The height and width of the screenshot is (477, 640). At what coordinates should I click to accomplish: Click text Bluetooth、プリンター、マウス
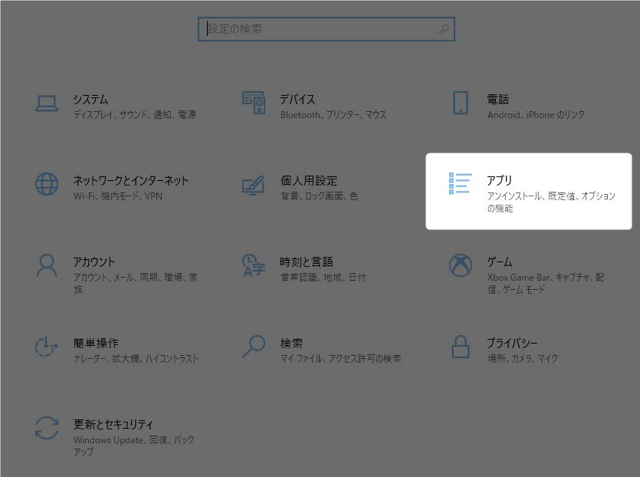333,115
